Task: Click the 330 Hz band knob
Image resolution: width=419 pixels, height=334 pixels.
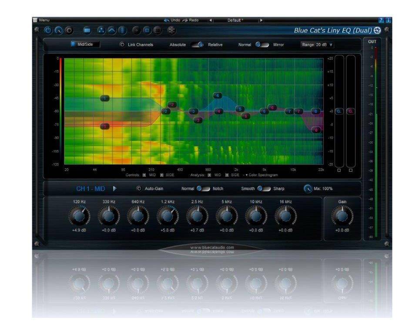Action: 109,216
